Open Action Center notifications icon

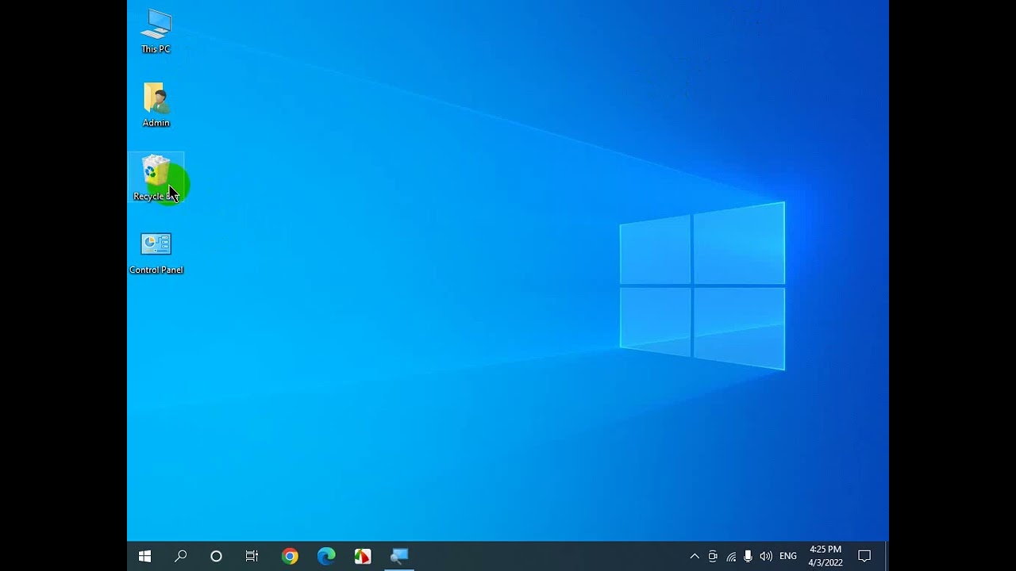point(865,556)
